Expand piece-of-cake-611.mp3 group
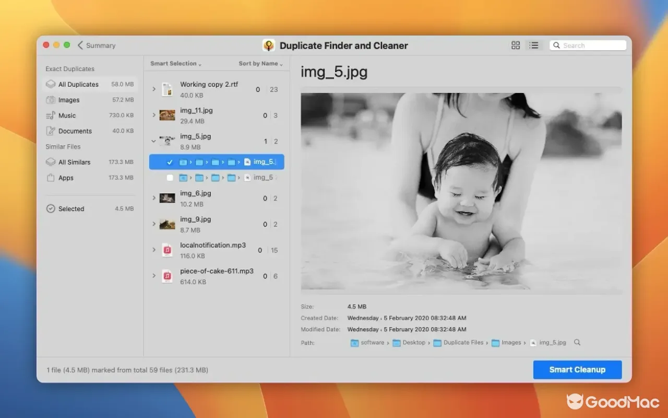 click(x=154, y=276)
